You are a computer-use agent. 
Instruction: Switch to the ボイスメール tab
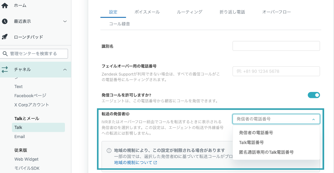(147, 12)
